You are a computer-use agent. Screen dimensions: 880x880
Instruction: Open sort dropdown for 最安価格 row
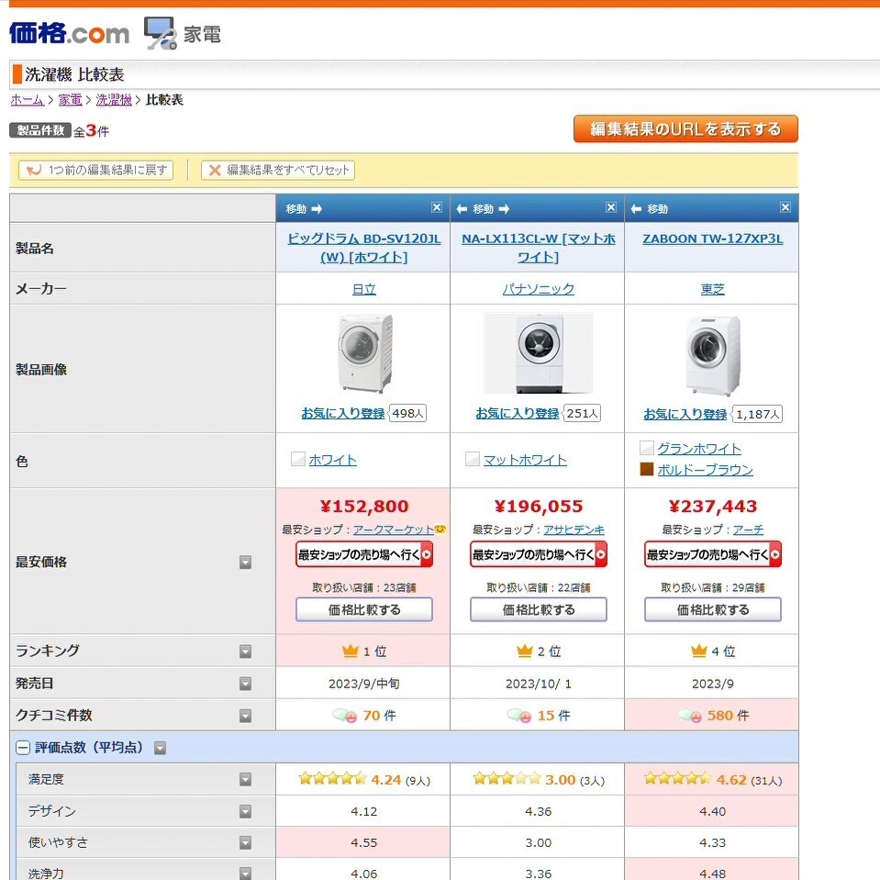245,563
